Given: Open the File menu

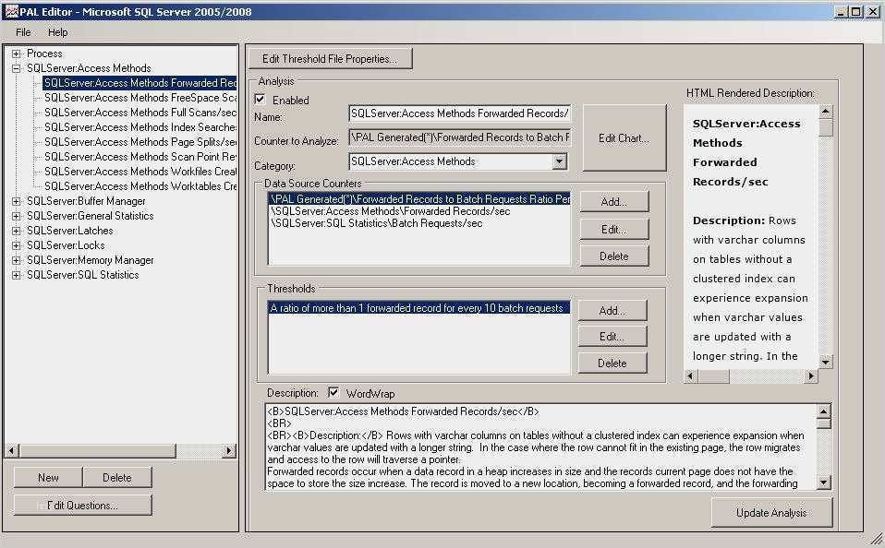Looking at the screenshot, I should pyautogui.click(x=23, y=32).
